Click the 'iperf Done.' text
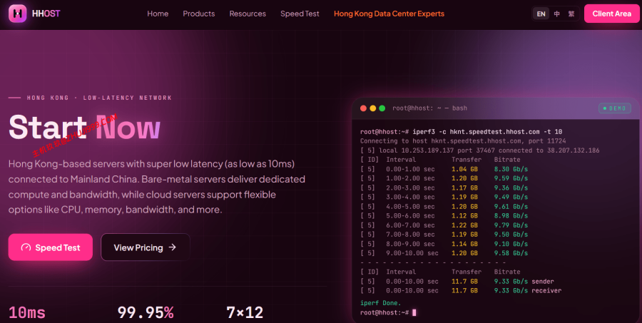Screen dimensions: 642x323 380,303
